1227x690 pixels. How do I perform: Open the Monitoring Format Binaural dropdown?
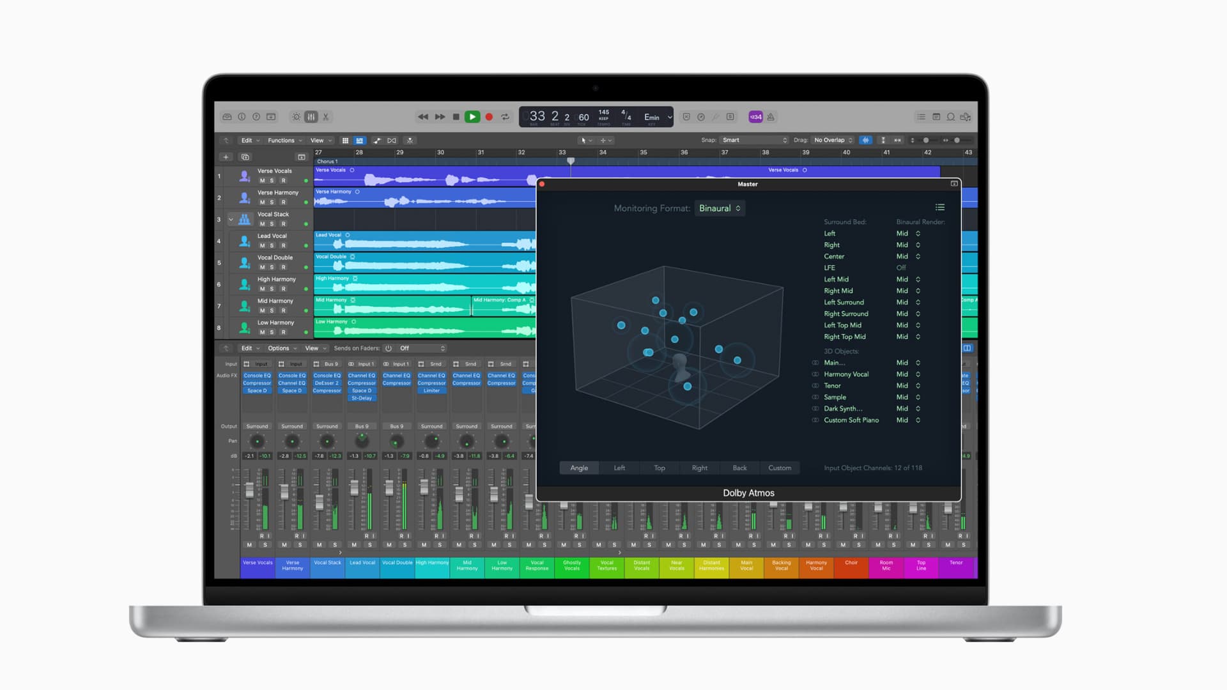(720, 208)
